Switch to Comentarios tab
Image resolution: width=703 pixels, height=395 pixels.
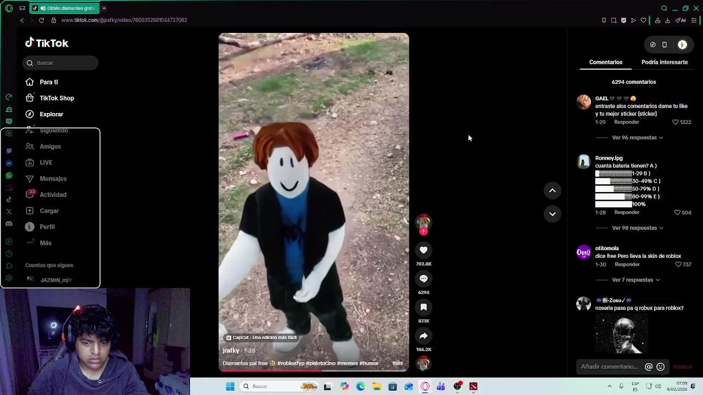[x=606, y=63]
